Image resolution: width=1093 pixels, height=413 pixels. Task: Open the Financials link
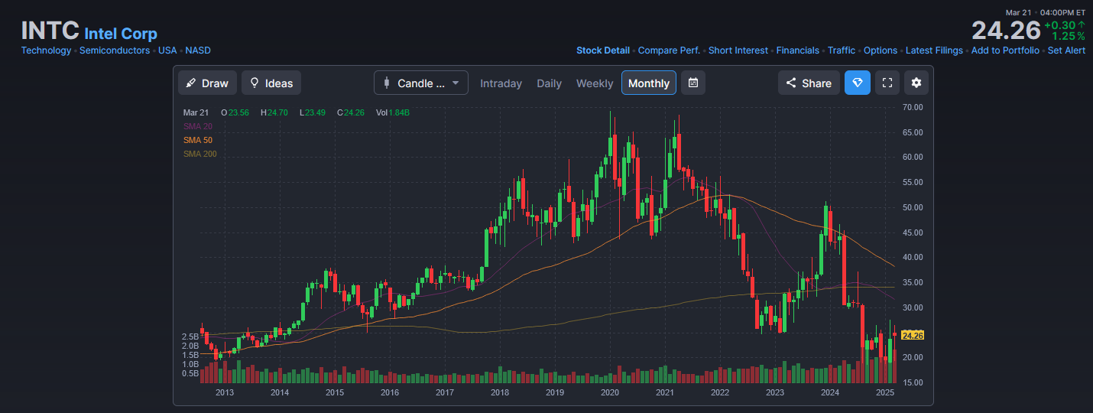[797, 50]
